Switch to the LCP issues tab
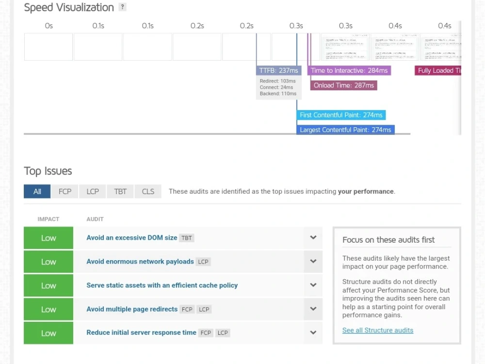This screenshot has height=364, width=485. coord(93,192)
